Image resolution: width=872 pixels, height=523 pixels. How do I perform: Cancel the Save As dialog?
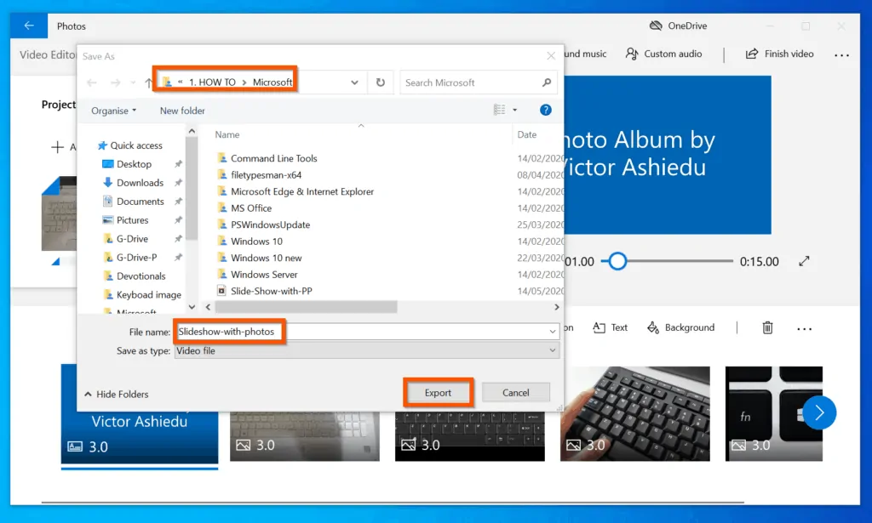tap(515, 392)
